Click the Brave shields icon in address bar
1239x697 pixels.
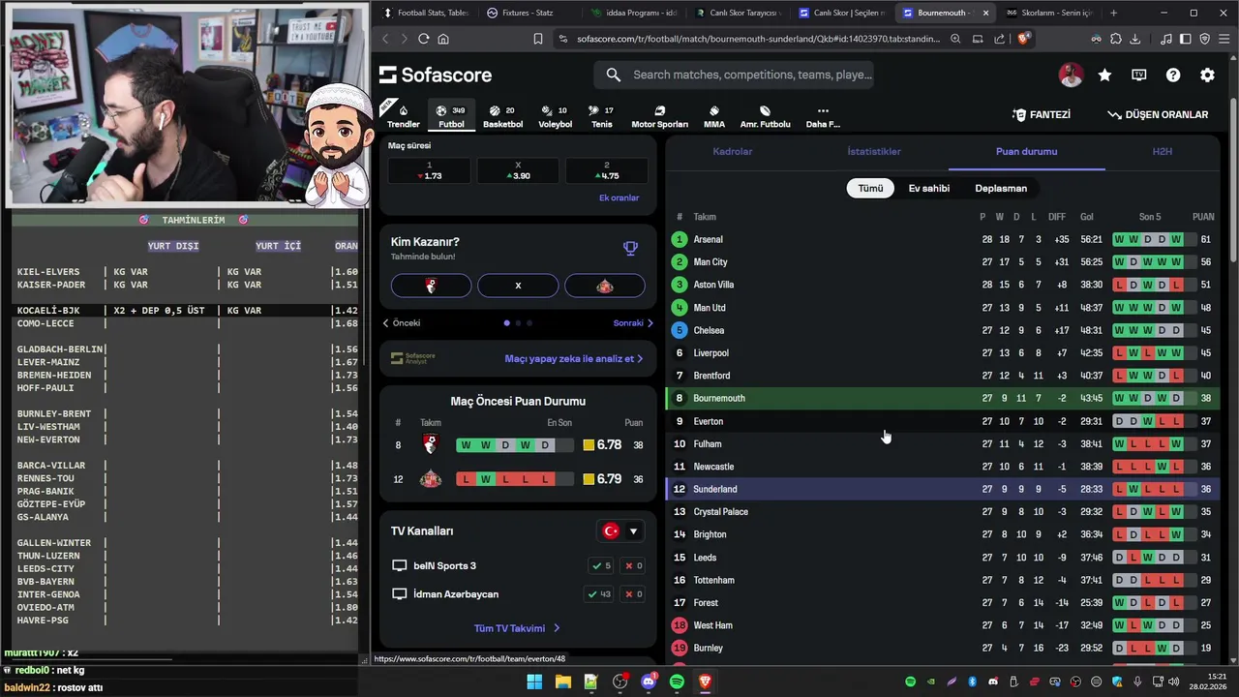pos(1024,39)
